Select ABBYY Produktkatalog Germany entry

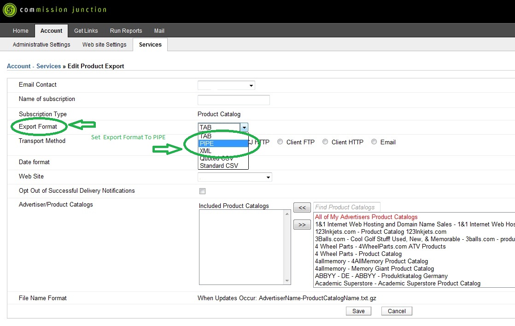381,276
